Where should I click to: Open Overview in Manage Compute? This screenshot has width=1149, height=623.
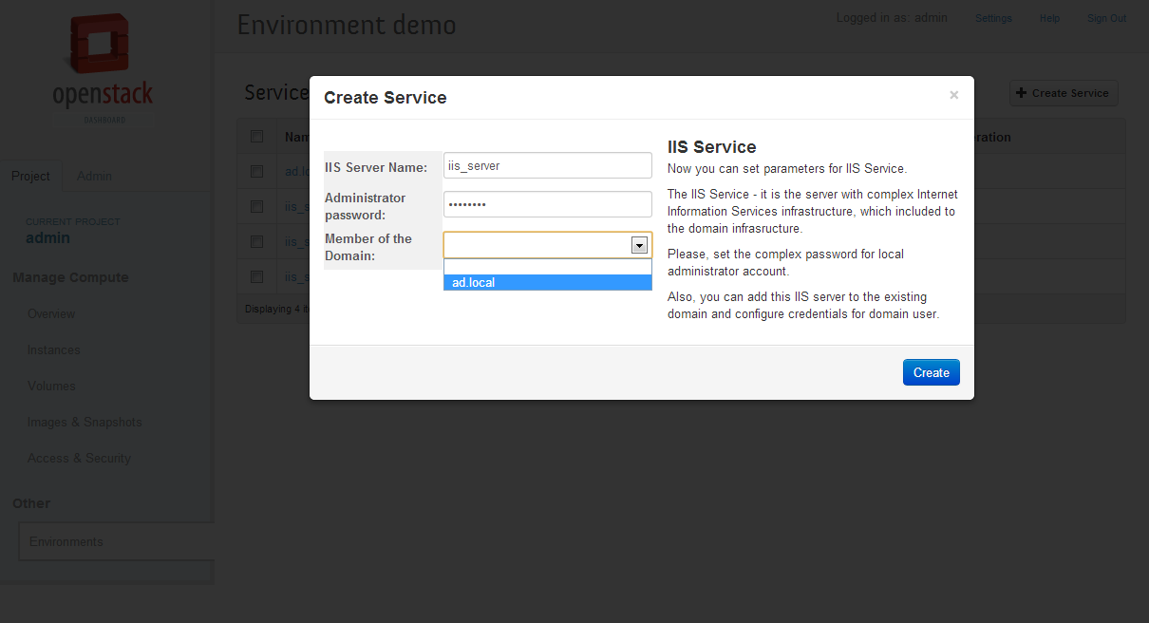pos(51,314)
